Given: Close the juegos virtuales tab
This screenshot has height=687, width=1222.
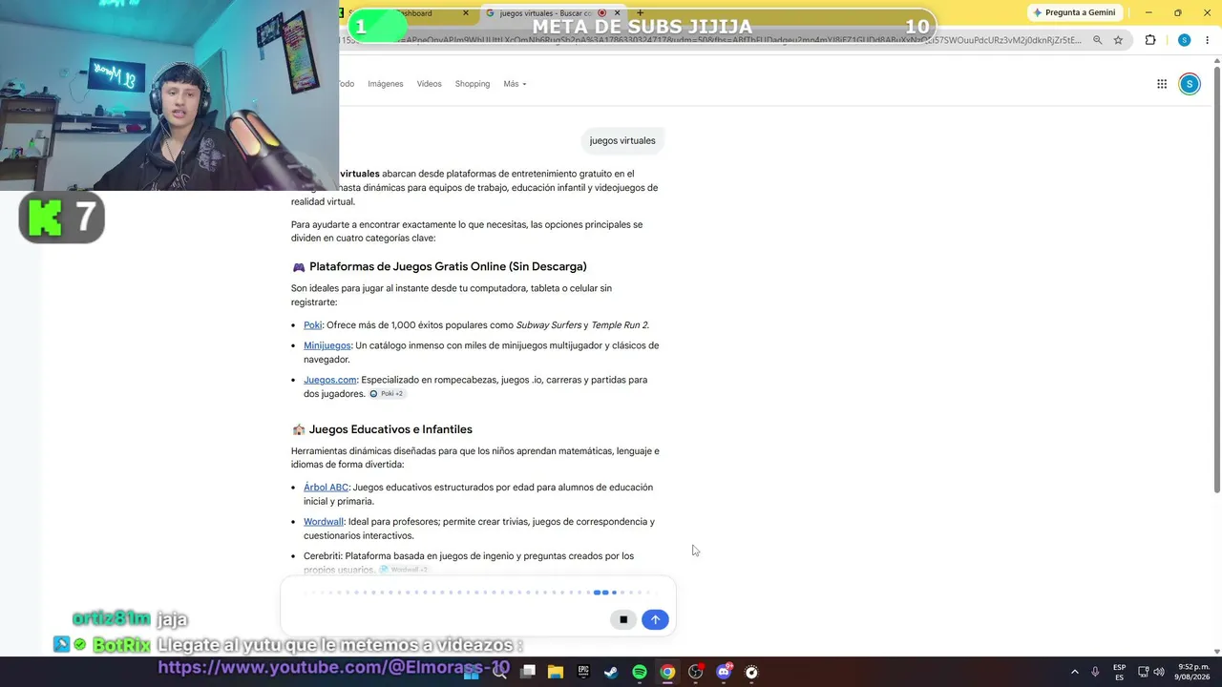Looking at the screenshot, I should click(617, 12).
